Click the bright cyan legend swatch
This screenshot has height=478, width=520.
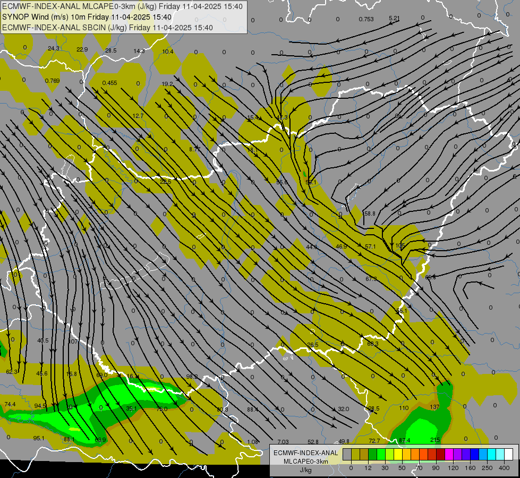492,454
